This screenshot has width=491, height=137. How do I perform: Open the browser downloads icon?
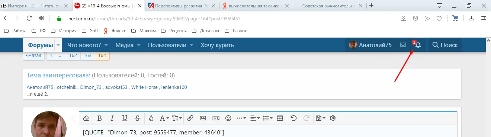pyautogui.click(x=471, y=18)
